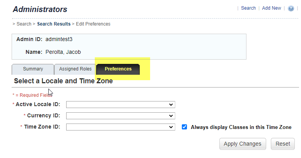Screen dimensions: 301x158
Task: Click the admintest3 Admin ID value
Action: click(x=59, y=39)
